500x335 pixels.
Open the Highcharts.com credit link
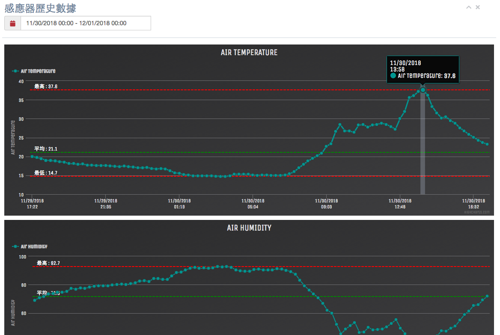(478, 212)
